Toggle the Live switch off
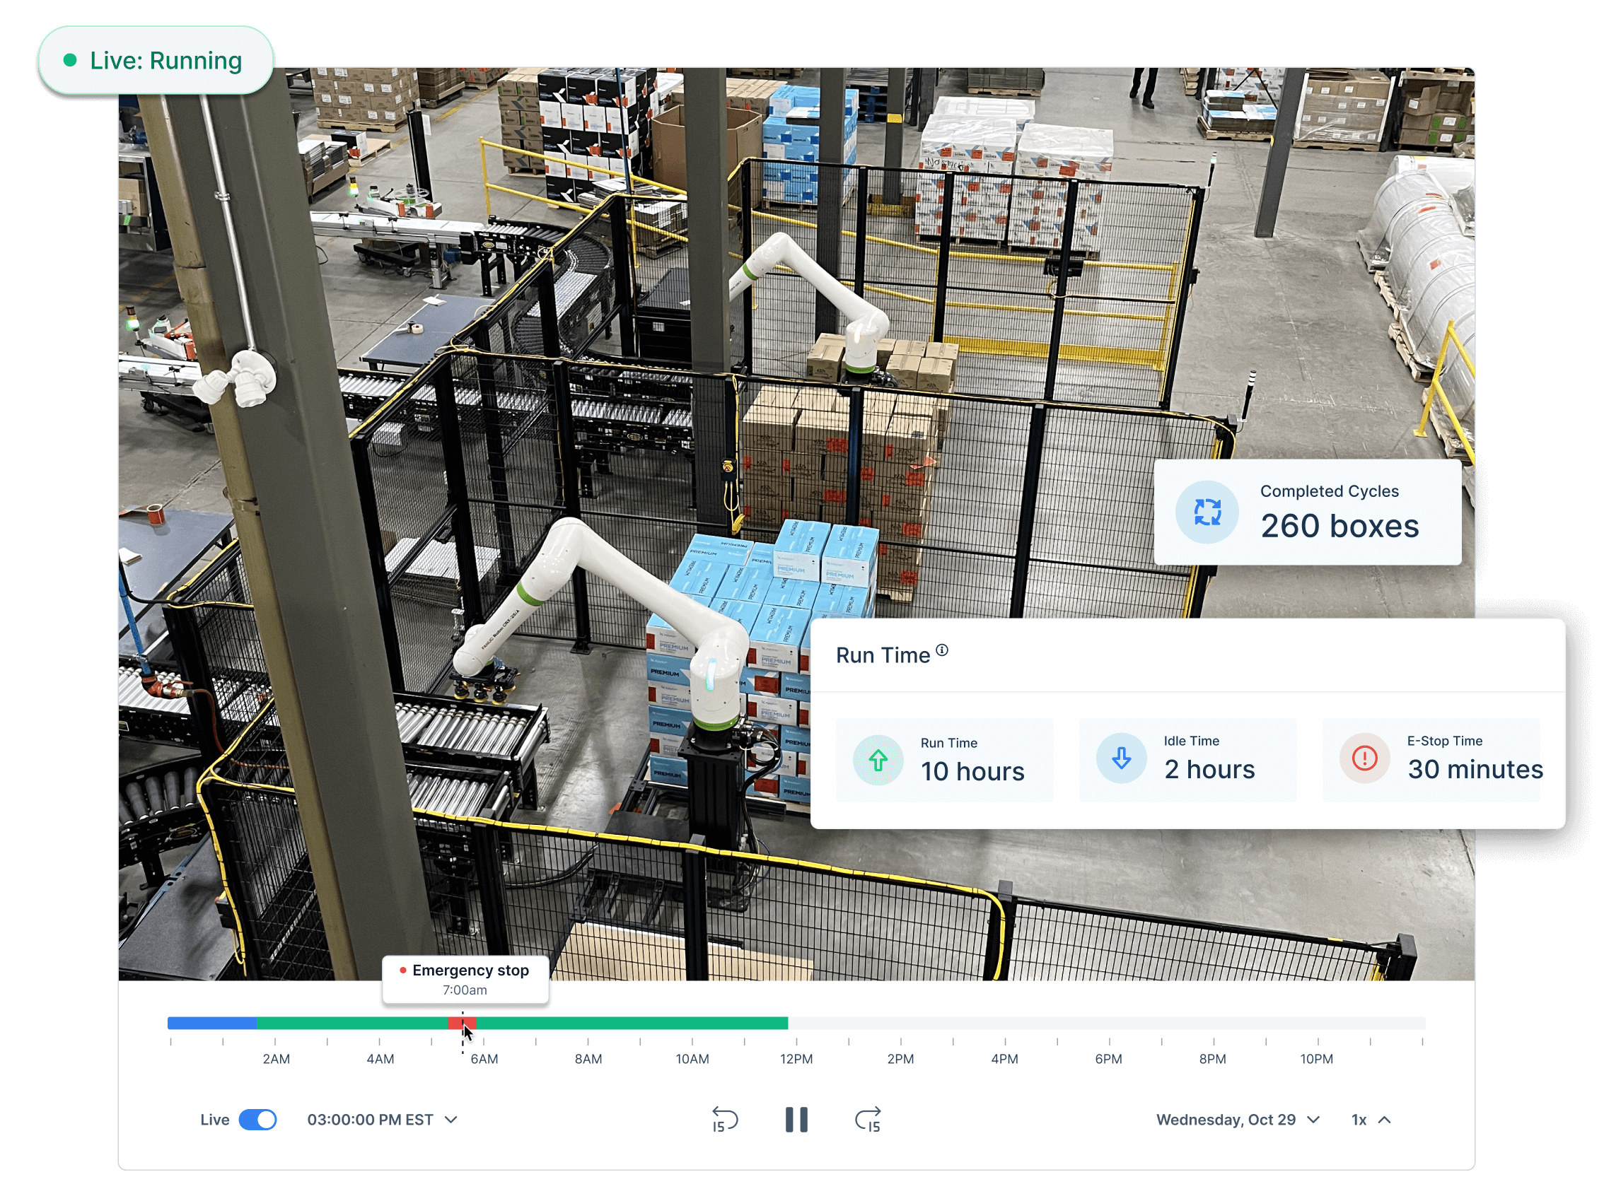Viewport: 1604px width, 1196px height. tap(258, 1119)
